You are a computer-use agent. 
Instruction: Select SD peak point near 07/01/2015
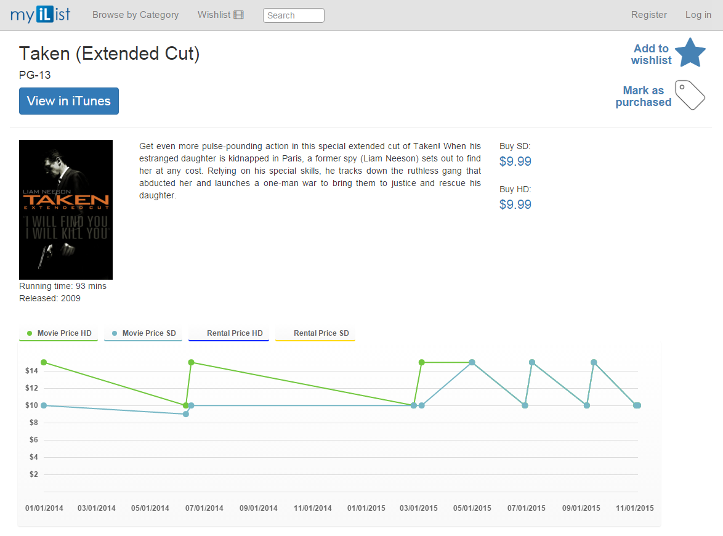point(532,362)
